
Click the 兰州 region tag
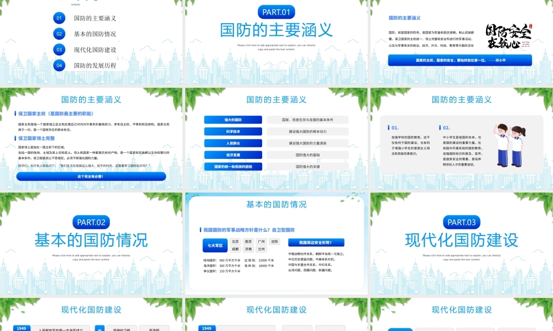(262, 249)
